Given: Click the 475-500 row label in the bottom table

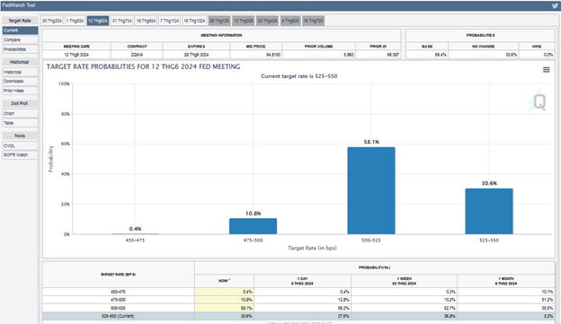Looking at the screenshot, I should [x=118, y=300].
